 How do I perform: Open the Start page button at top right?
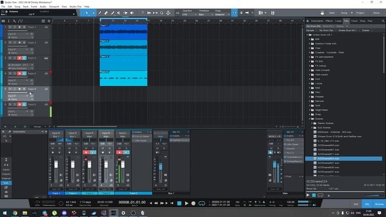(332, 13)
